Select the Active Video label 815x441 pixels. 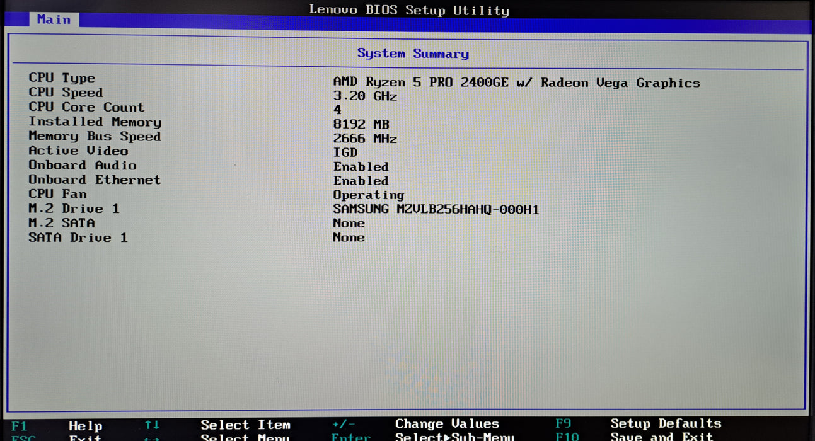click(78, 151)
